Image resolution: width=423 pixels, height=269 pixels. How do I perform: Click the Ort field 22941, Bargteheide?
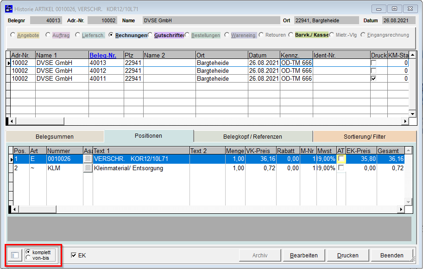click(x=327, y=20)
